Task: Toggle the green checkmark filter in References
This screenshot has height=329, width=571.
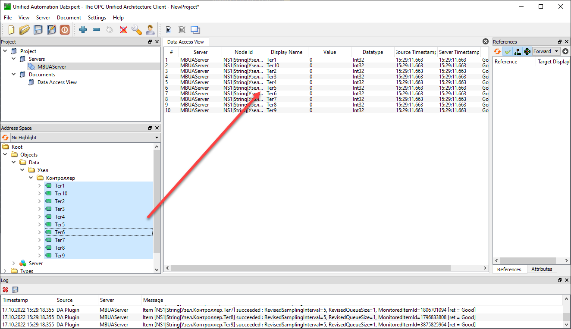Action: click(508, 51)
